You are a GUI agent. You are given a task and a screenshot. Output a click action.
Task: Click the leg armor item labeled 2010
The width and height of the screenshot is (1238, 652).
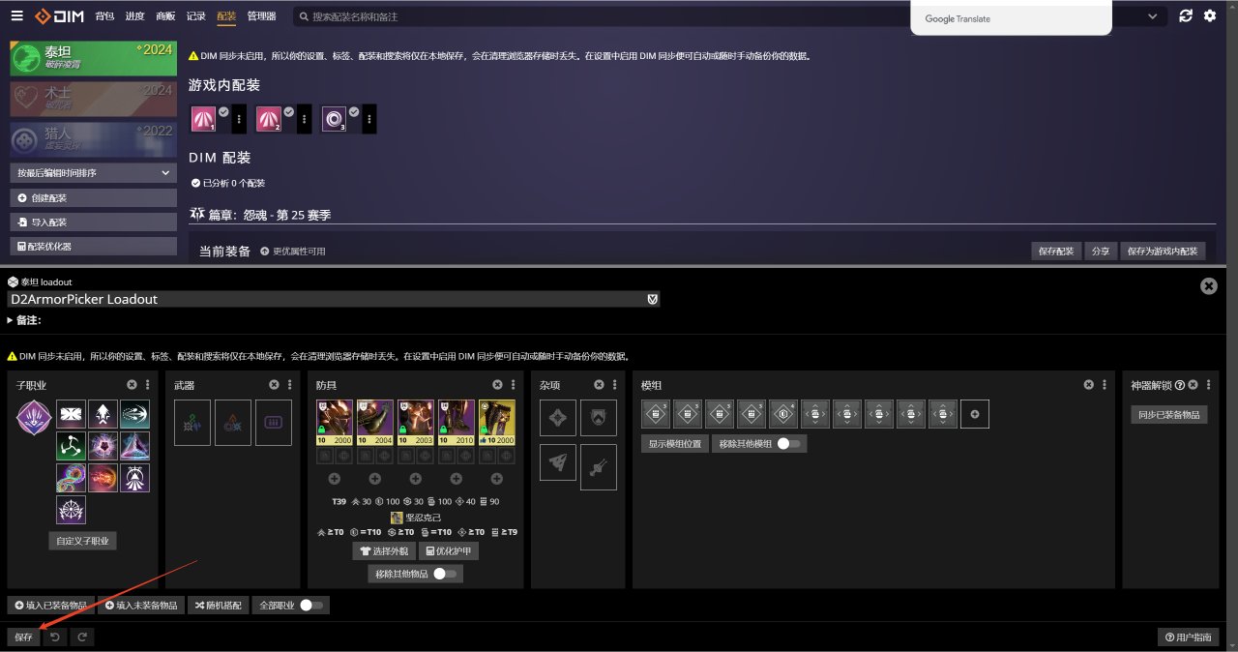(x=457, y=423)
